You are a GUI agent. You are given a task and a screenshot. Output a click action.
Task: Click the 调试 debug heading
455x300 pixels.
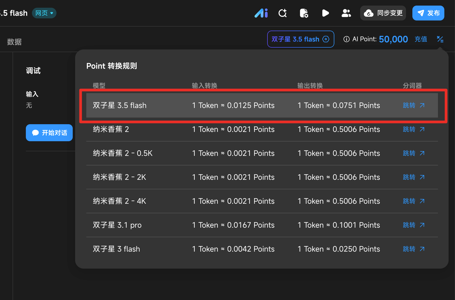coord(33,71)
